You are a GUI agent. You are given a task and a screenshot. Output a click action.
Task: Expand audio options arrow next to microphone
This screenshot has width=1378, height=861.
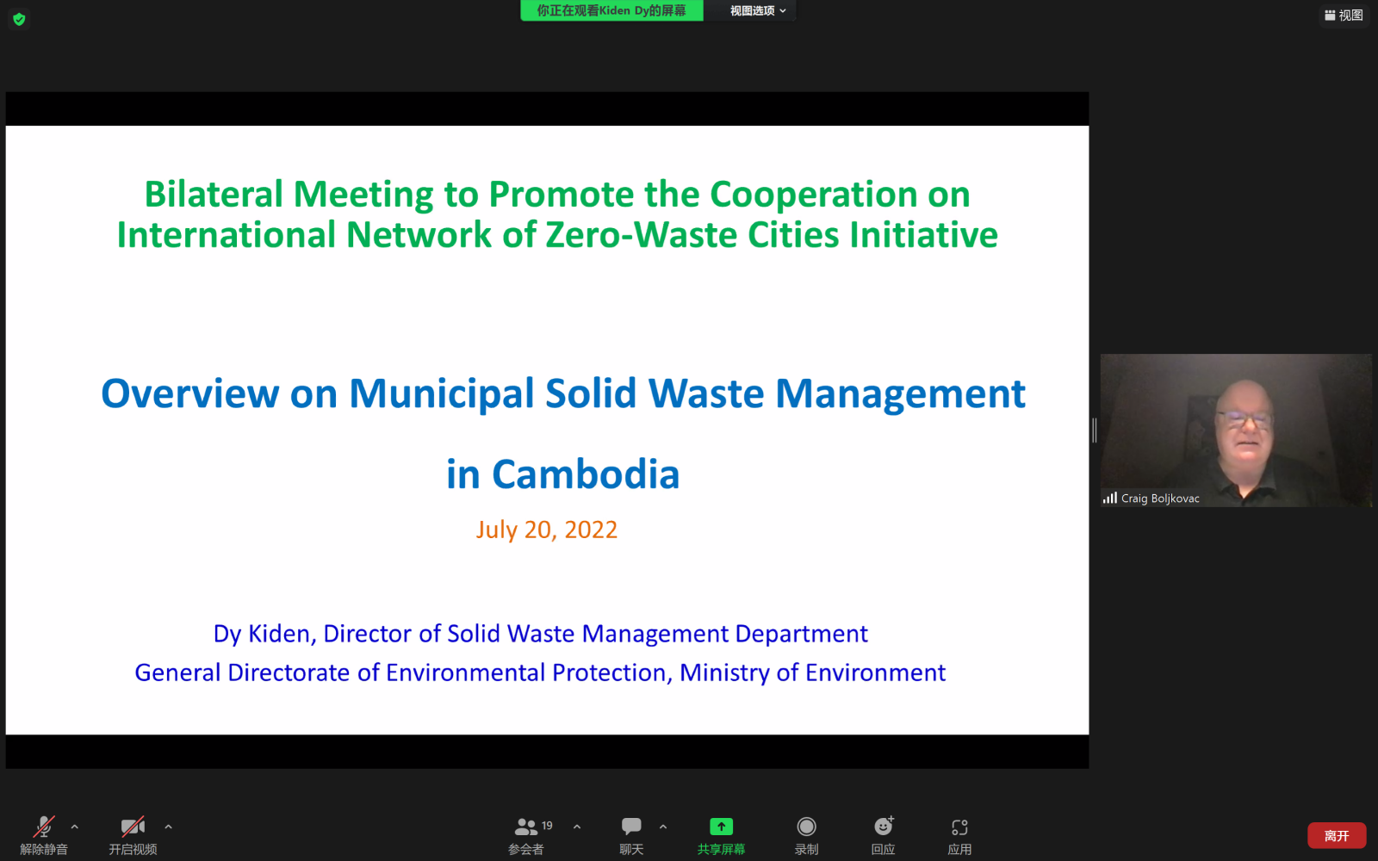[75, 827]
